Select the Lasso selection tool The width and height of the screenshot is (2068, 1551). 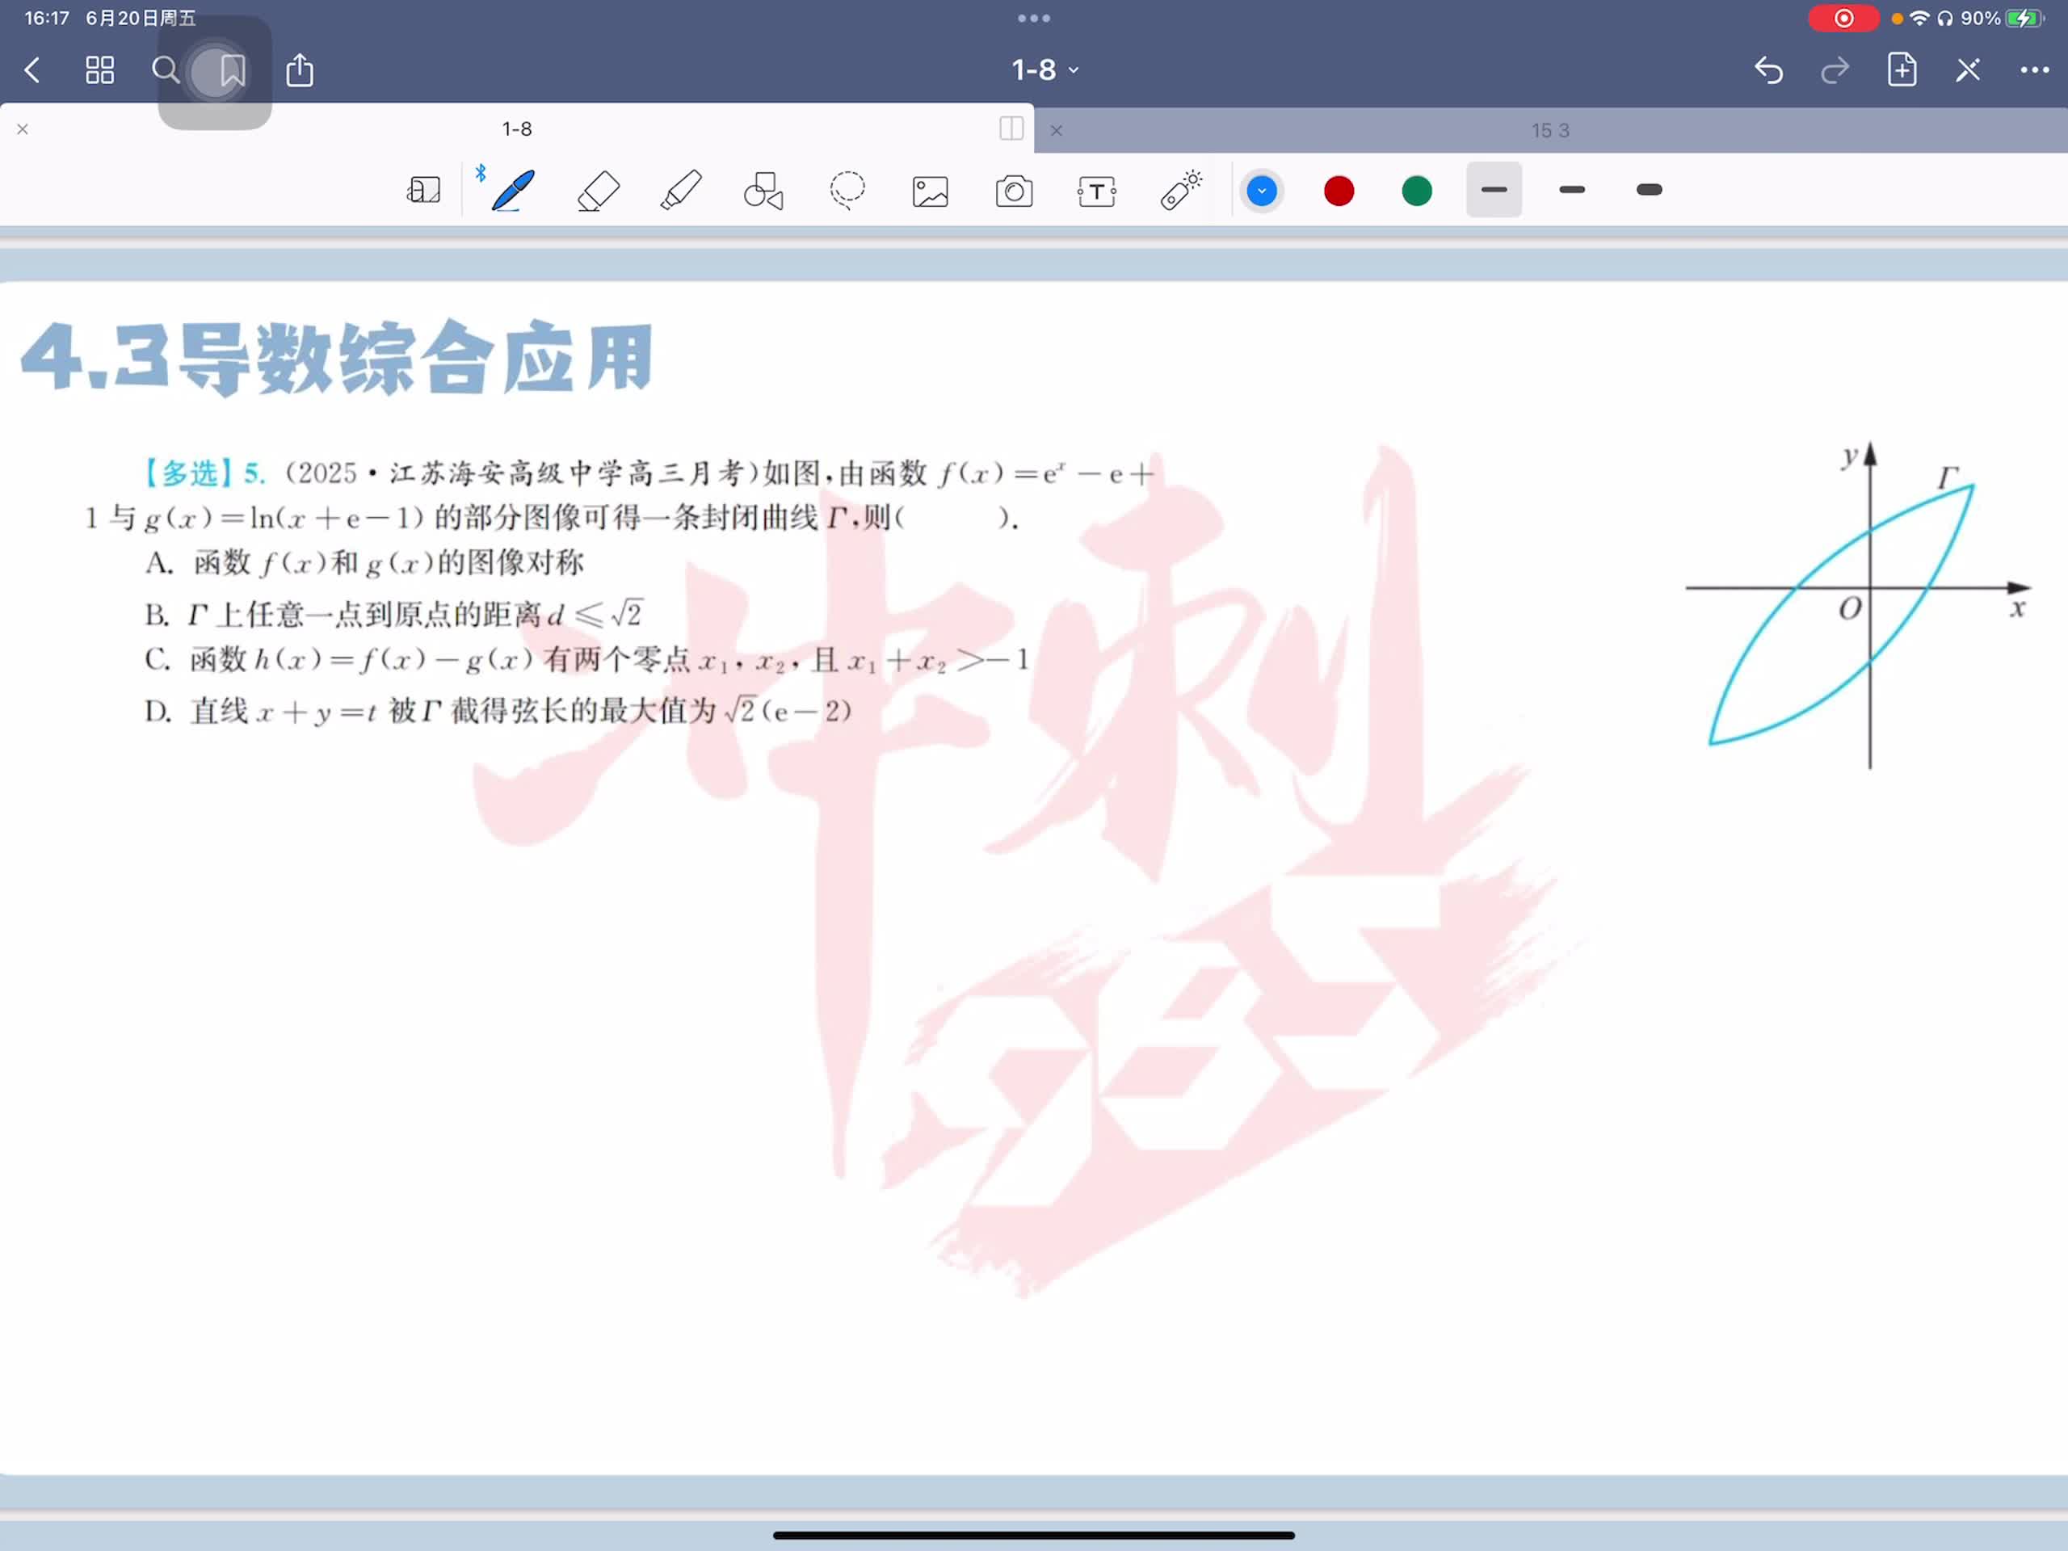point(847,191)
